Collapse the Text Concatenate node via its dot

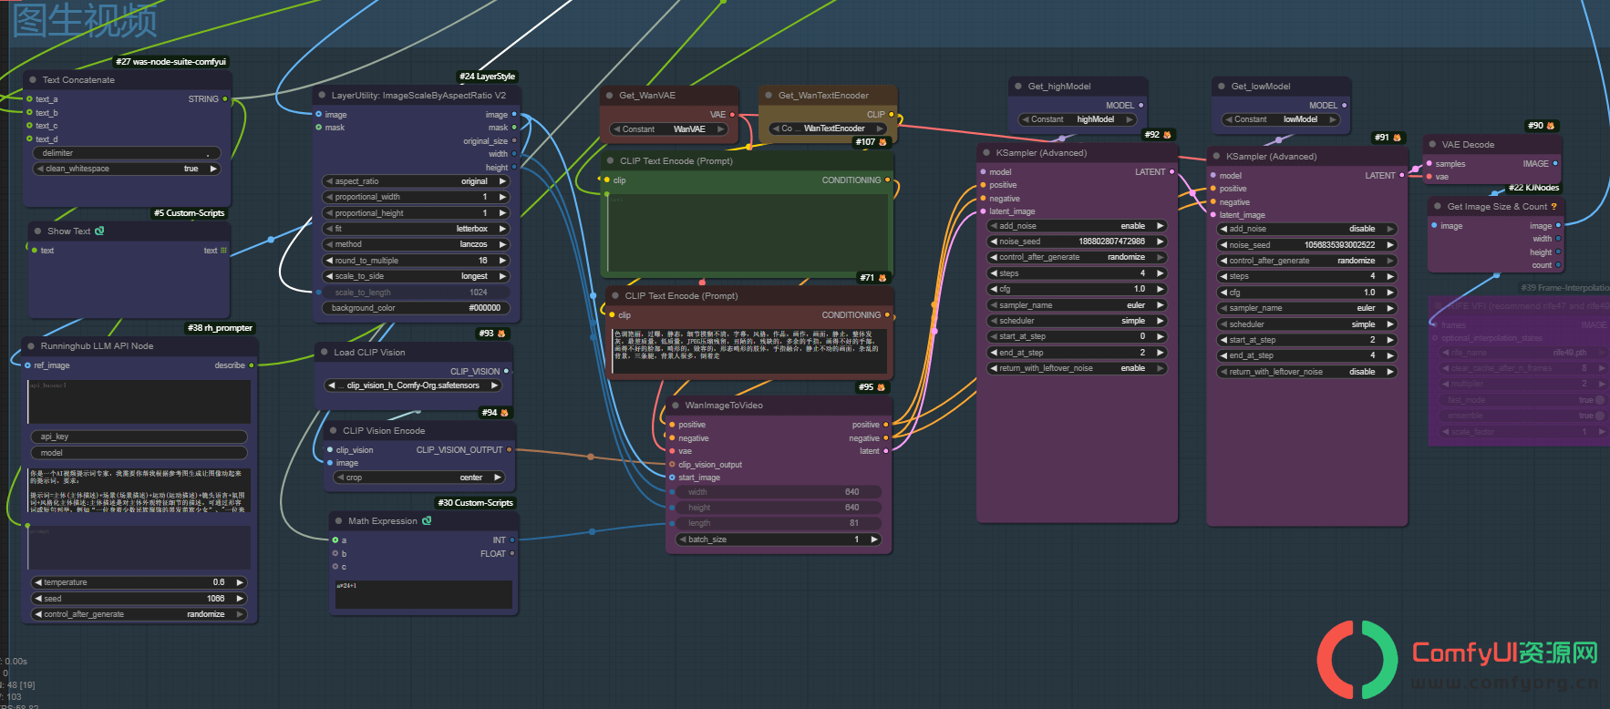coord(33,80)
